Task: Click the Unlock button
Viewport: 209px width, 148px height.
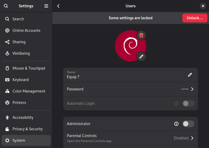Action: [x=195, y=18]
